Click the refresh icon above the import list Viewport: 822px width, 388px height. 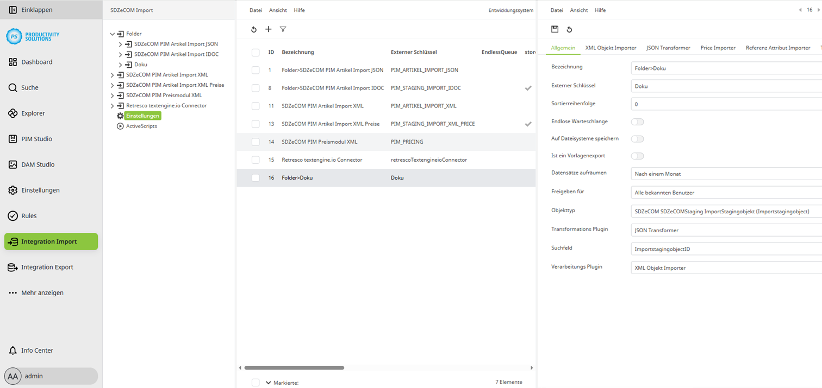pyautogui.click(x=253, y=29)
